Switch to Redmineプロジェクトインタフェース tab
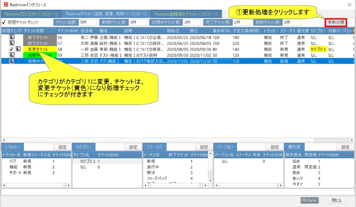 point(31,14)
